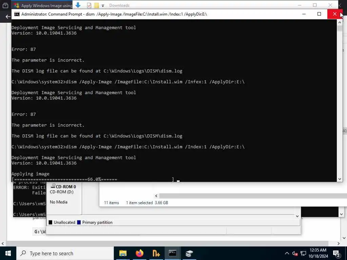Click the browser horizontal scroll left arrow
The width and height of the screenshot is (347, 260).
tap(3, 243)
